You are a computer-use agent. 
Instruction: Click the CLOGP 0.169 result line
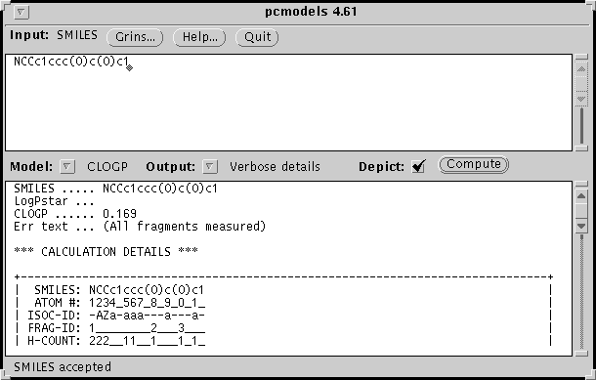(75, 214)
